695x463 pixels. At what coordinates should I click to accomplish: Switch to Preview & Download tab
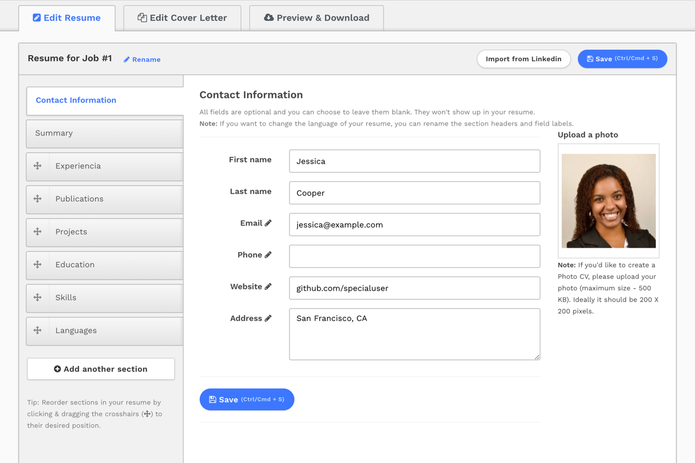click(x=317, y=18)
